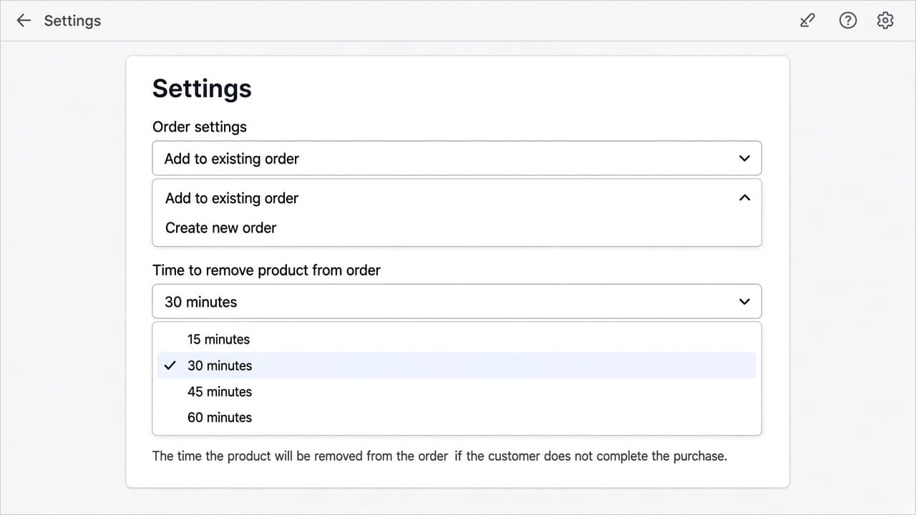Select 45 minutes option
Screen dimensions: 916x515
(457, 391)
